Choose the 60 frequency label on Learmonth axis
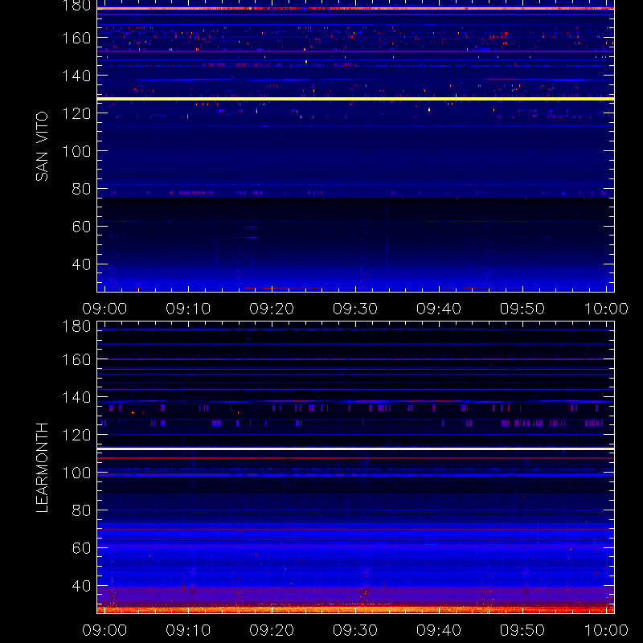This screenshot has height=643, width=643. pos(82,548)
